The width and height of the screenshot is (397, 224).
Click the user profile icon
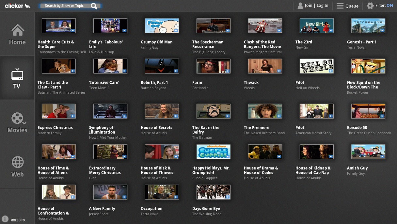click(300, 6)
